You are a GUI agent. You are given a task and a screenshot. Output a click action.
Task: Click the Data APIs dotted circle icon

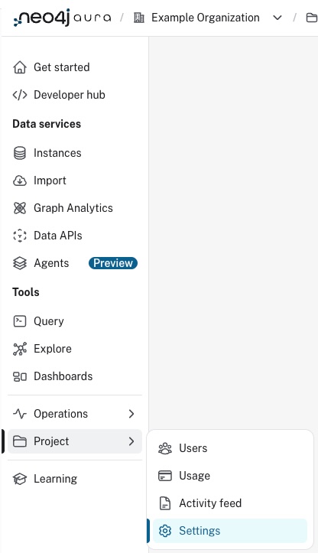tap(20, 236)
